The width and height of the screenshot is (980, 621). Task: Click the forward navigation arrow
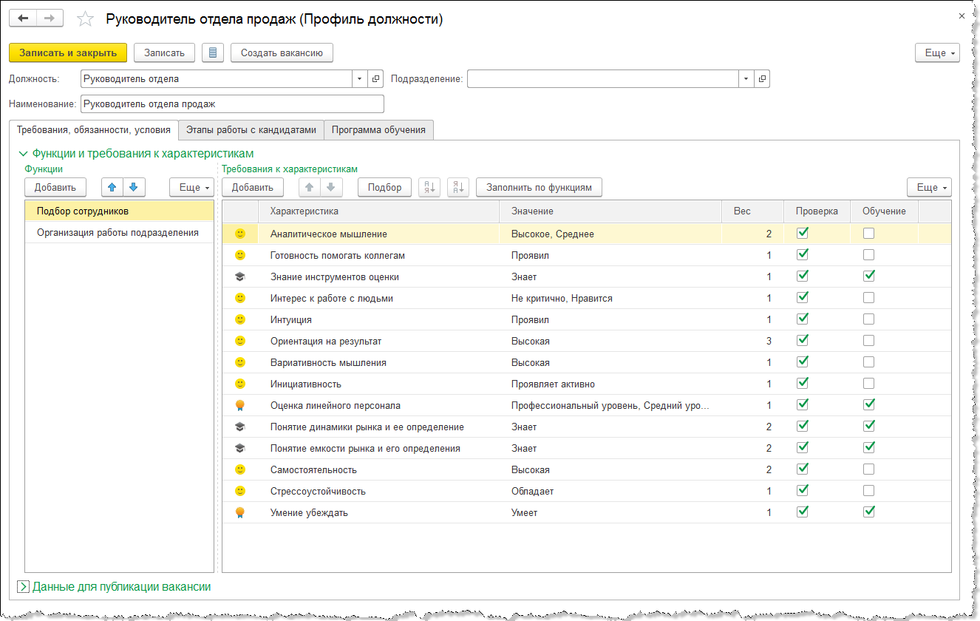point(50,18)
